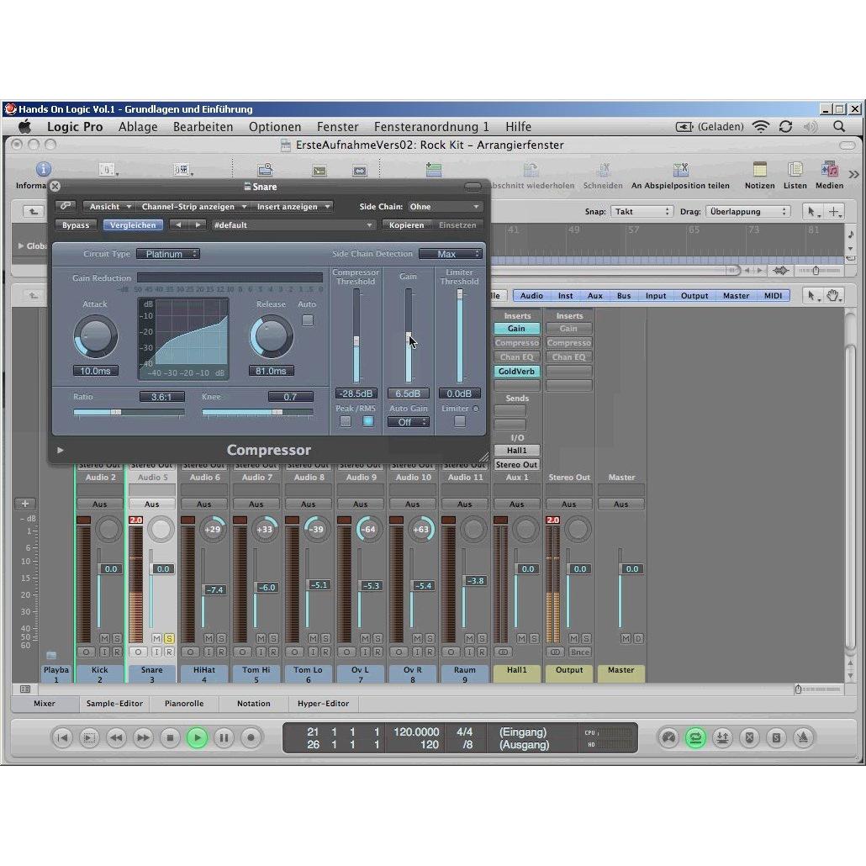The height and width of the screenshot is (866, 866).
Task: Pause playback with the pause button
Action: tap(224, 737)
